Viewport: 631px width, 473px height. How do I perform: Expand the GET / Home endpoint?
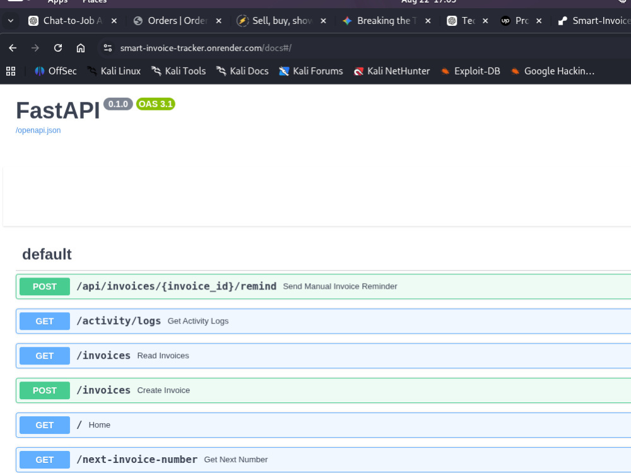click(323, 424)
